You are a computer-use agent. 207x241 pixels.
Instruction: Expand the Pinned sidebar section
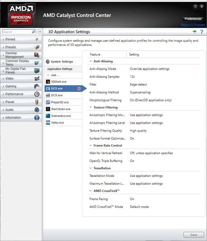pos(21,39)
